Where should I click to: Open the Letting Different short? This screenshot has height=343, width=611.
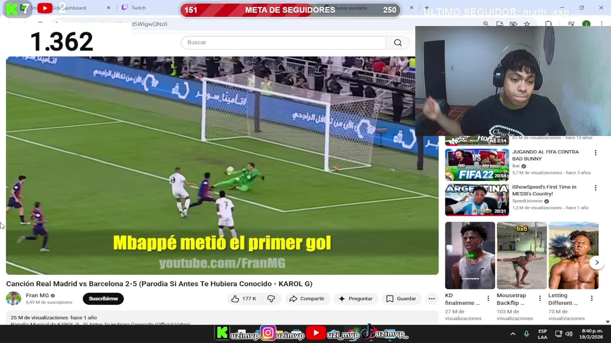coord(573,255)
